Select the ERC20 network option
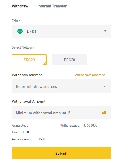The width and height of the screenshot is (129, 163). pyautogui.click(x=69, y=60)
